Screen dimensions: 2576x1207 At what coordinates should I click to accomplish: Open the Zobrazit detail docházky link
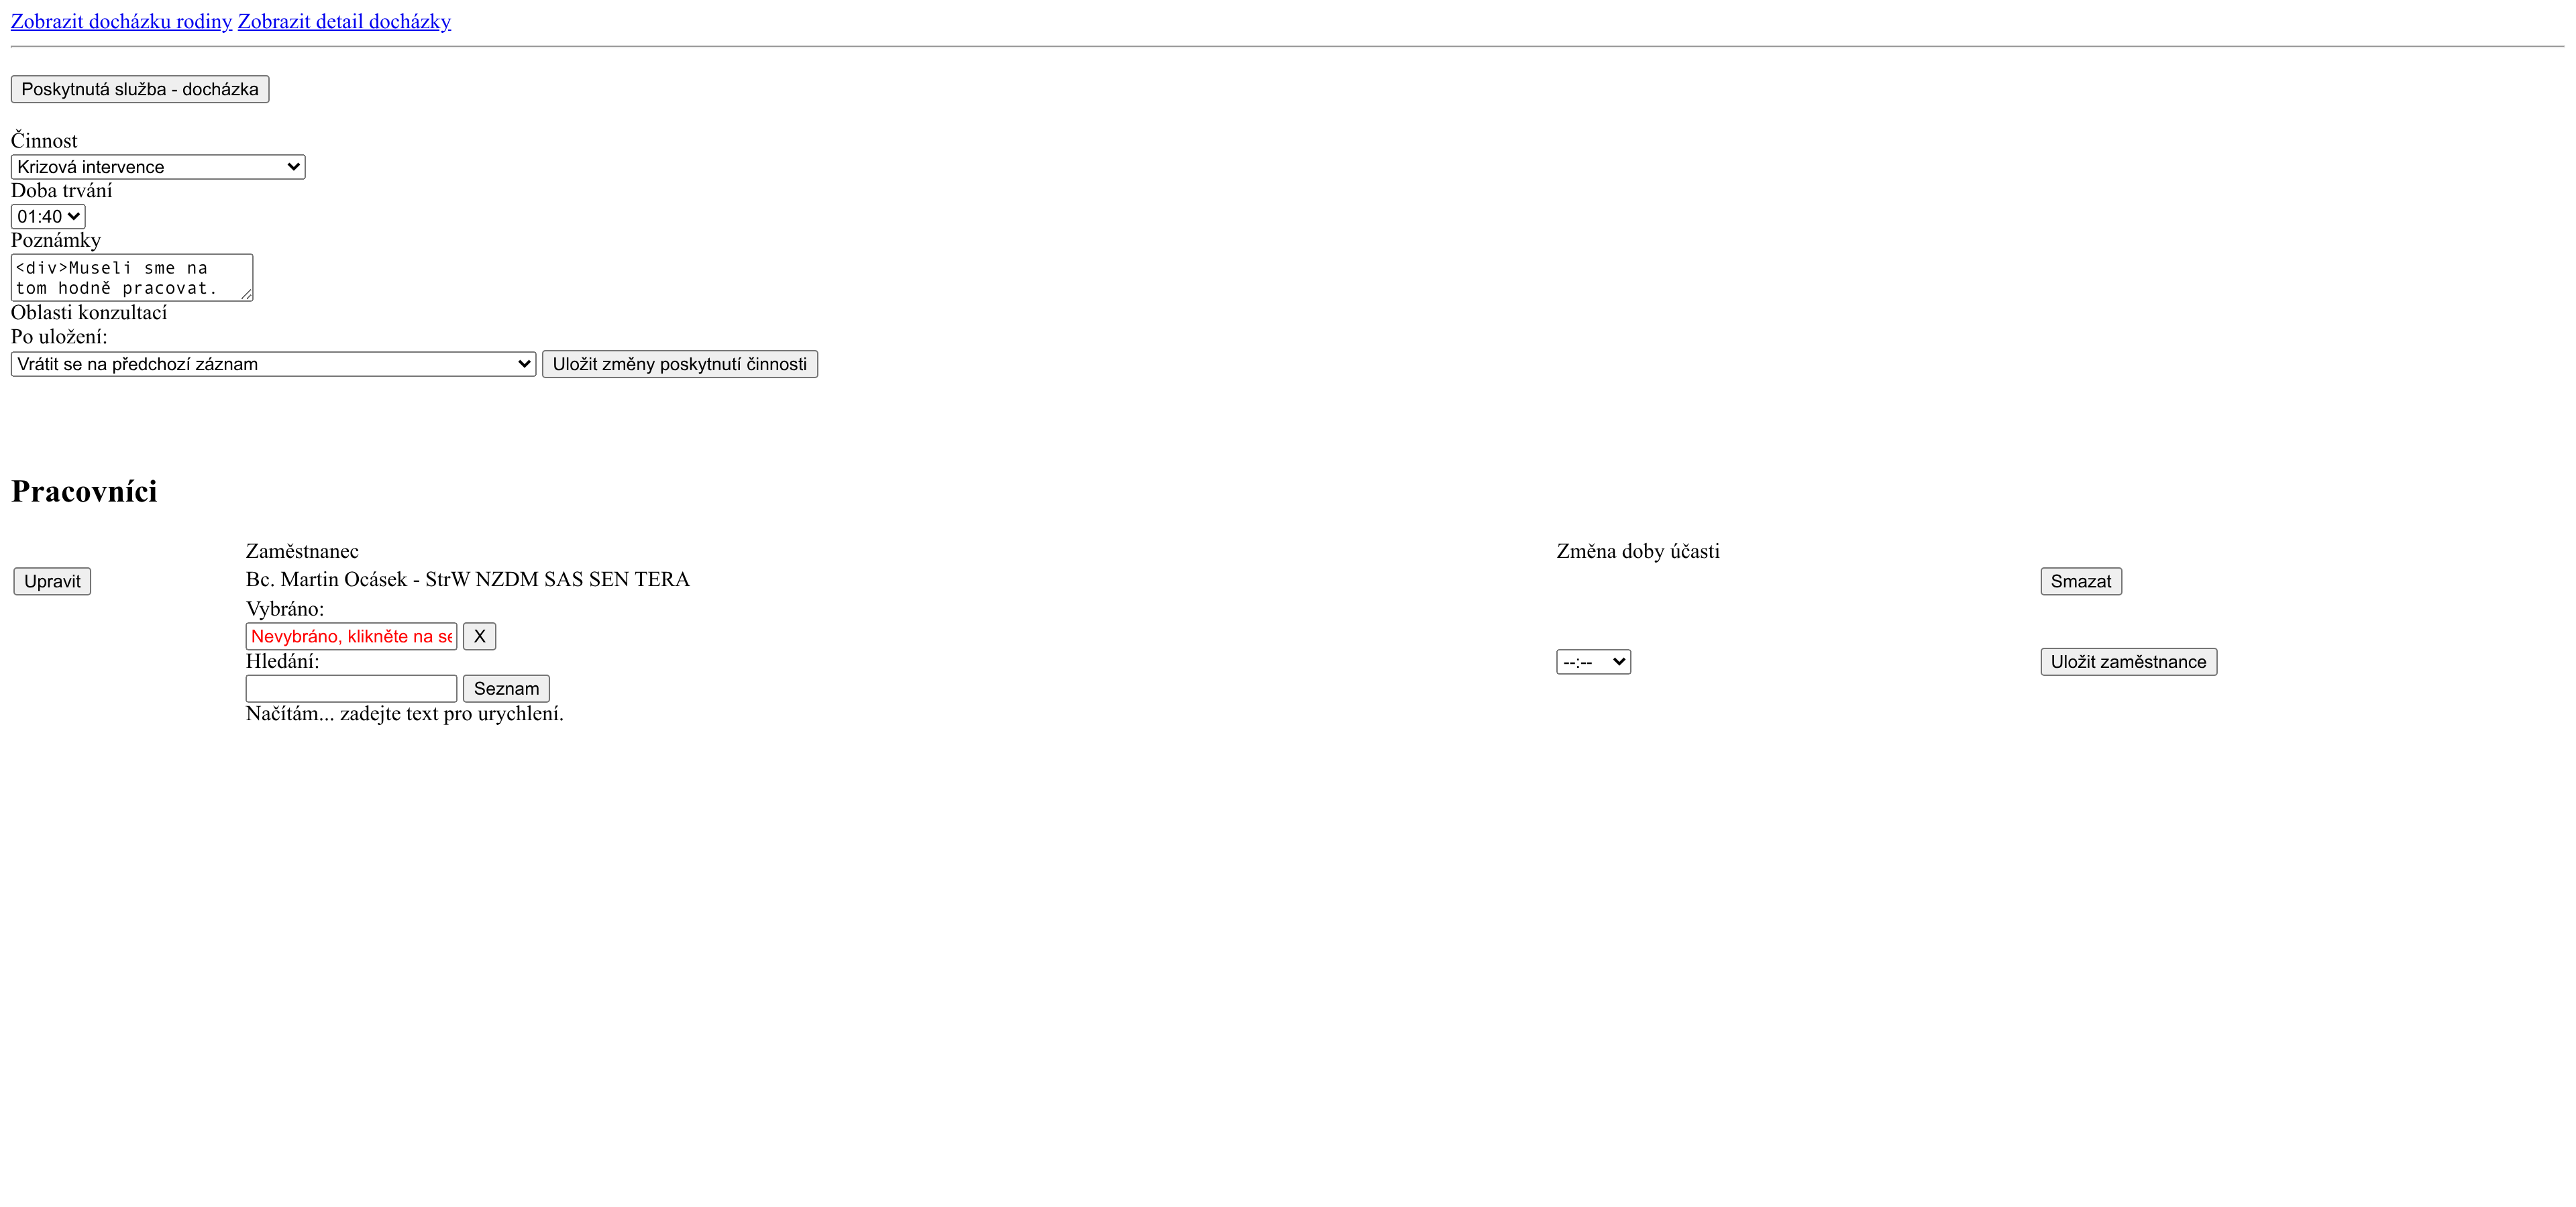[x=344, y=21]
